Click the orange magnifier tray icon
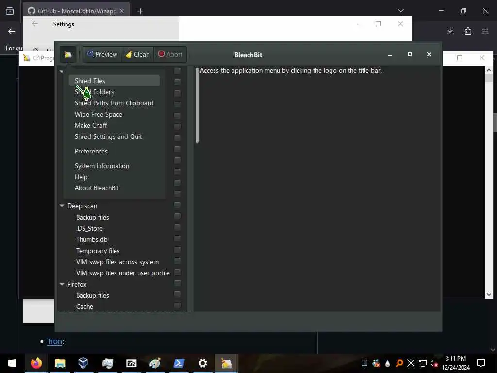 coord(399,363)
